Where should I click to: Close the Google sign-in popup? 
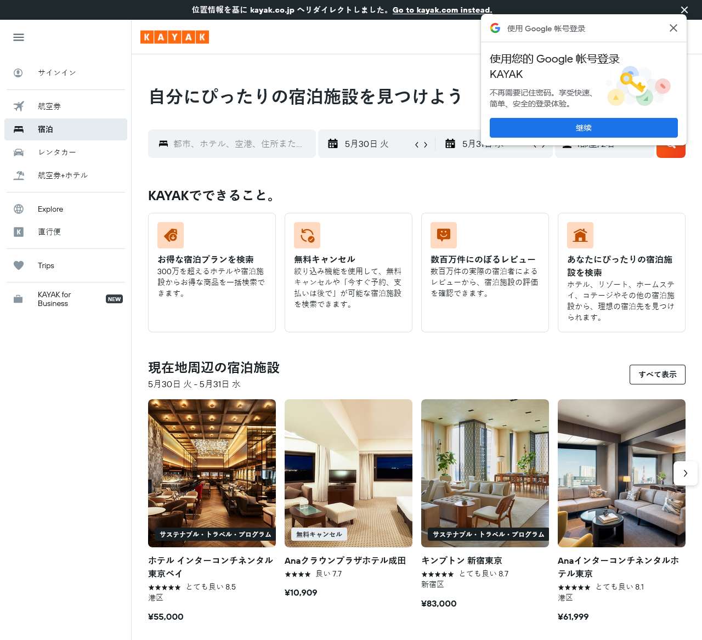coord(673,28)
